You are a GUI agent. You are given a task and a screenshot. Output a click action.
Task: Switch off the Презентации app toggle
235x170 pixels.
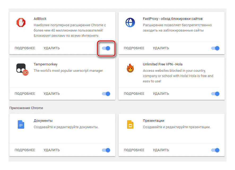coord(215,150)
